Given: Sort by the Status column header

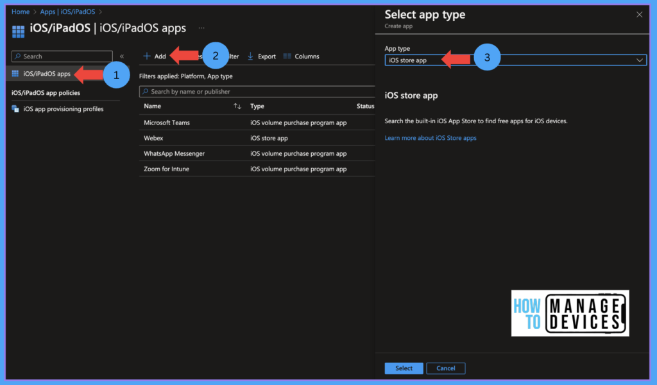Looking at the screenshot, I should (x=365, y=107).
